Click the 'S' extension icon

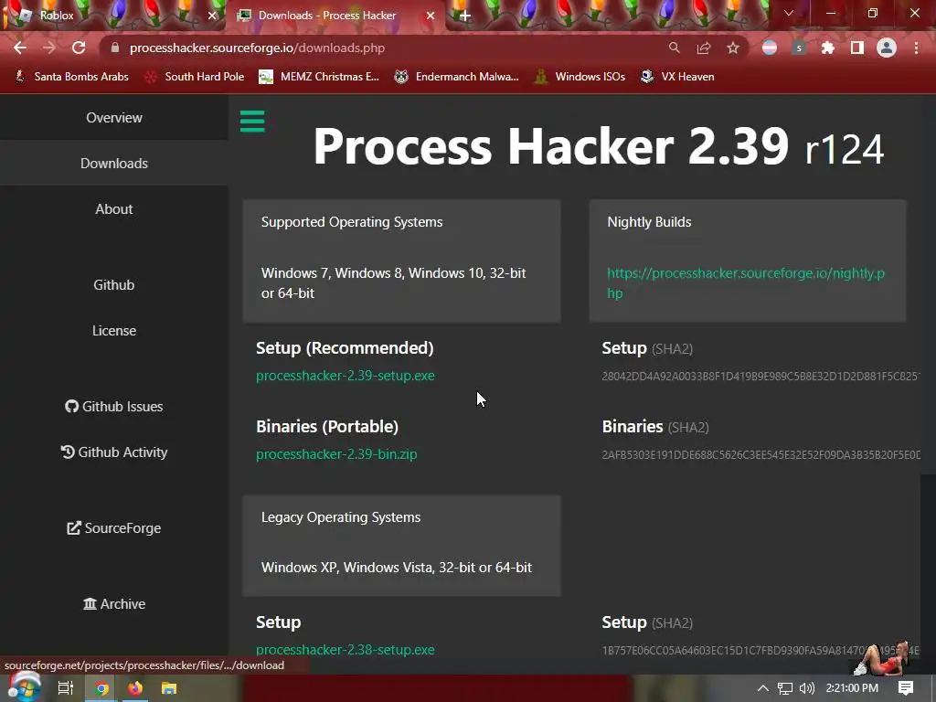799,48
